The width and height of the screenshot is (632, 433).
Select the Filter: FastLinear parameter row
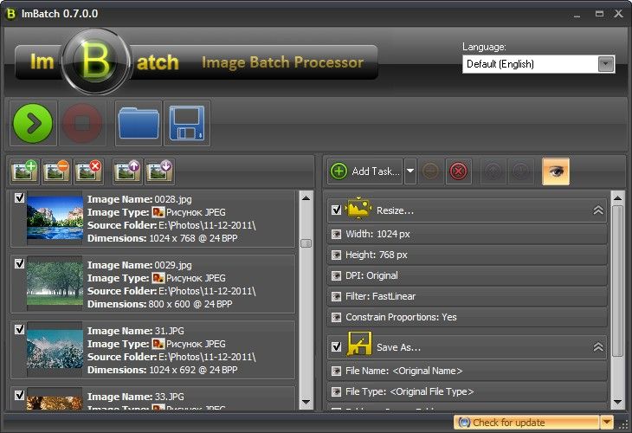point(468,296)
